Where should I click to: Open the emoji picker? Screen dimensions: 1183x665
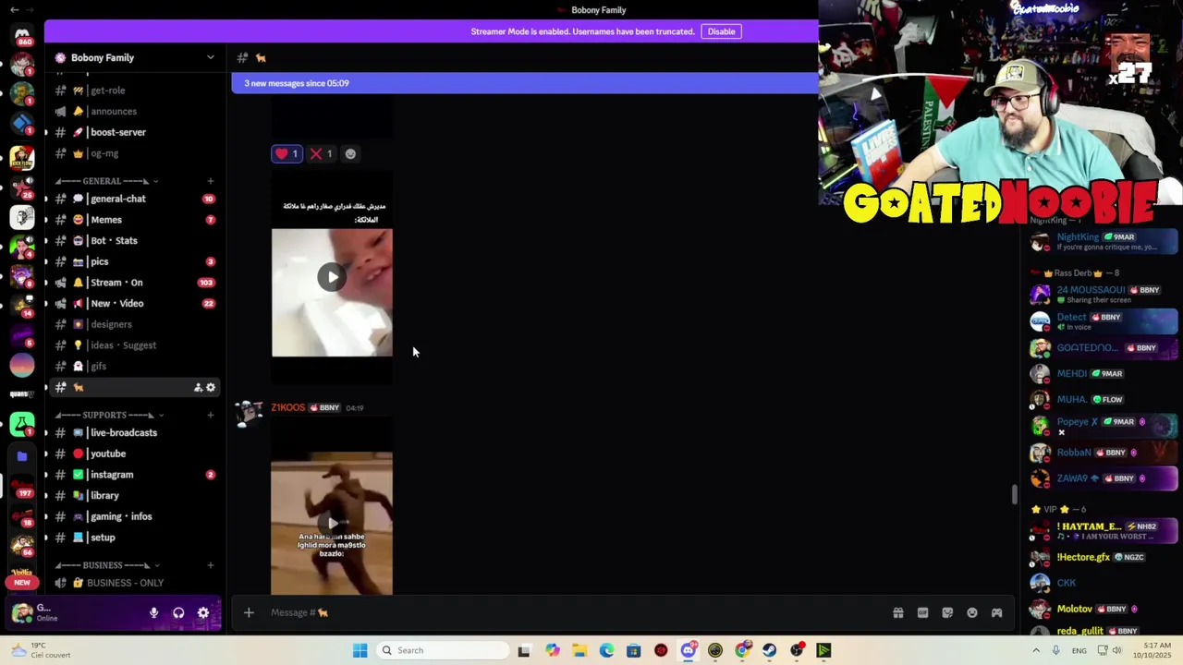click(972, 612)
